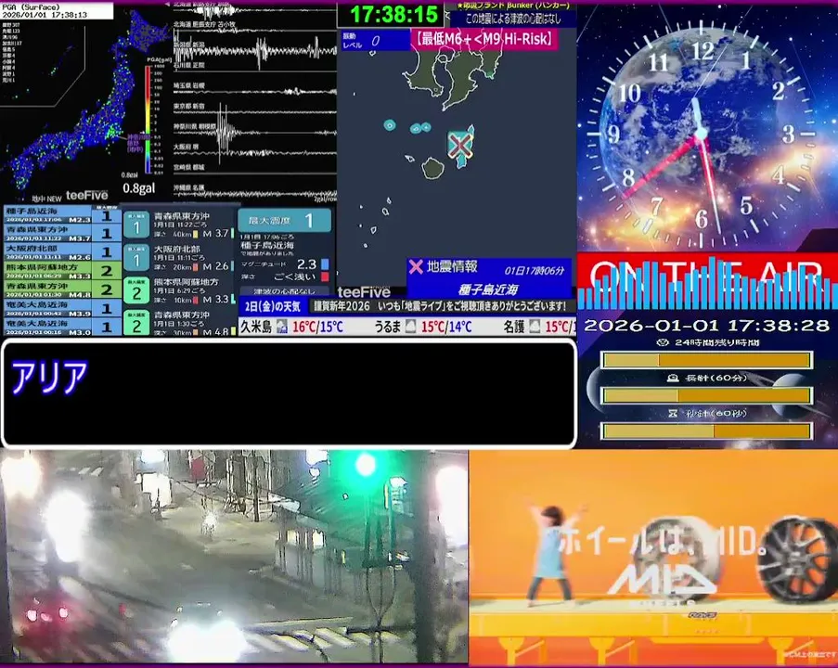Click the M 2.6 magnitude of 大阪府北部
Viewport: 838px width, 668px height.
(215, 266)
